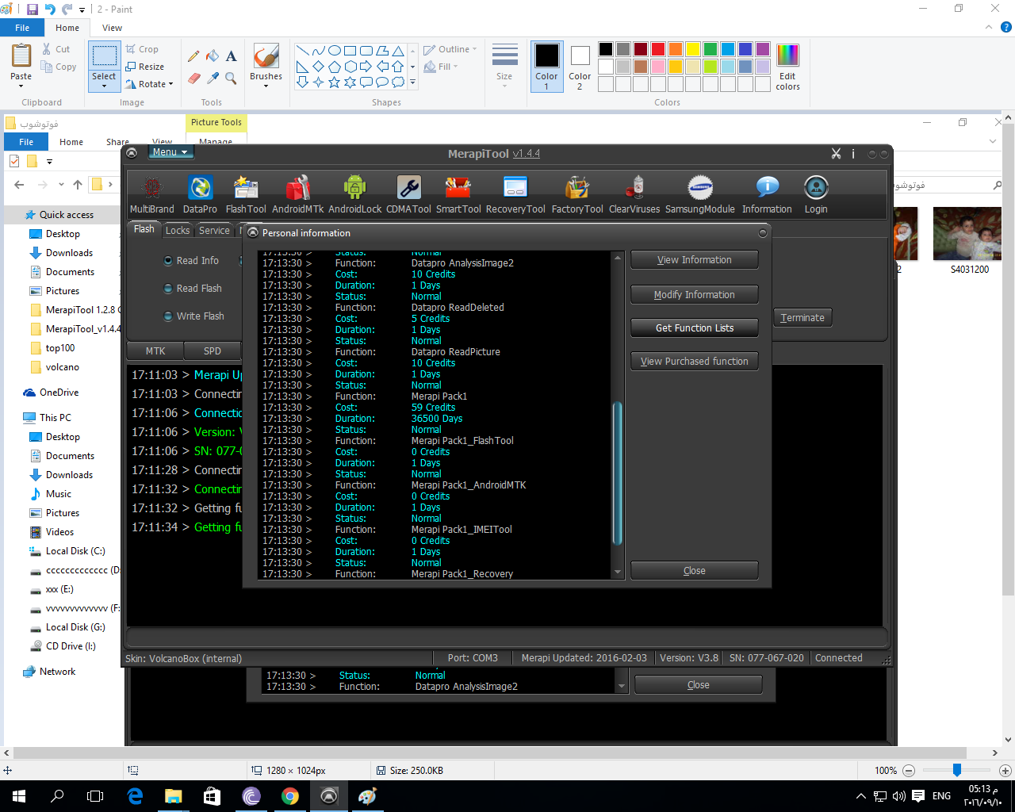The image size is (1015, 812).
Task: Expand the shapes gallery more arrow
Action: tap(412, 82)
